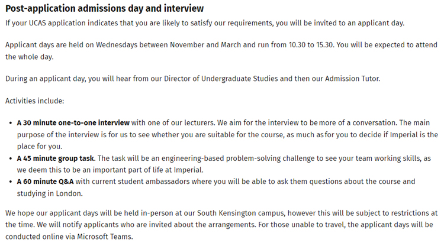Click the bullet point before the Q&A item

(11, 182)
